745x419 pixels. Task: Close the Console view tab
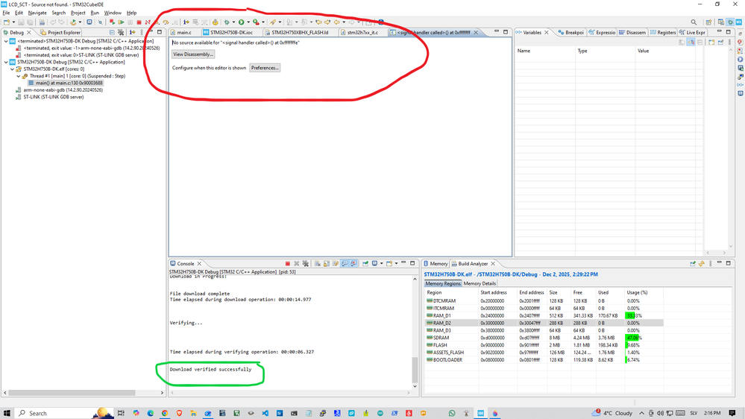[200, 264]
